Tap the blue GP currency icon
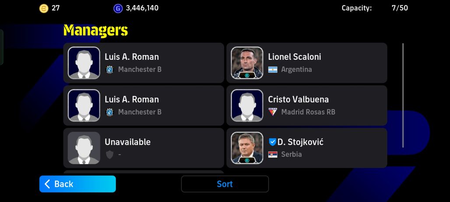Image resolution: width=450 pixels, height=202 pixels. 118,8
